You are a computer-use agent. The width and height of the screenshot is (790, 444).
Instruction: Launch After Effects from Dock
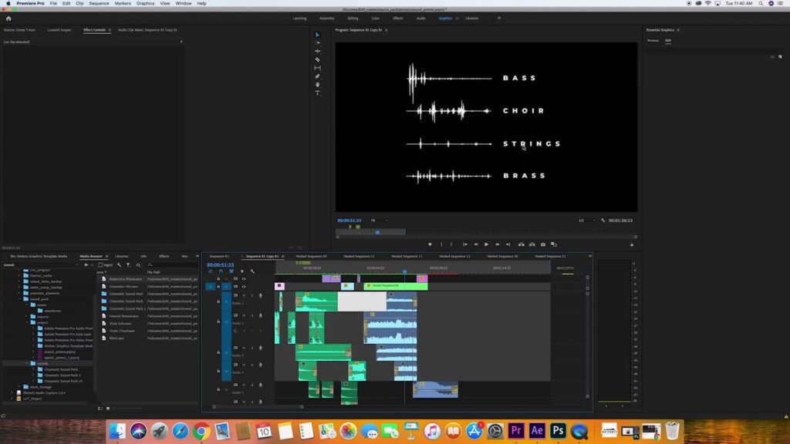[537, 431]
